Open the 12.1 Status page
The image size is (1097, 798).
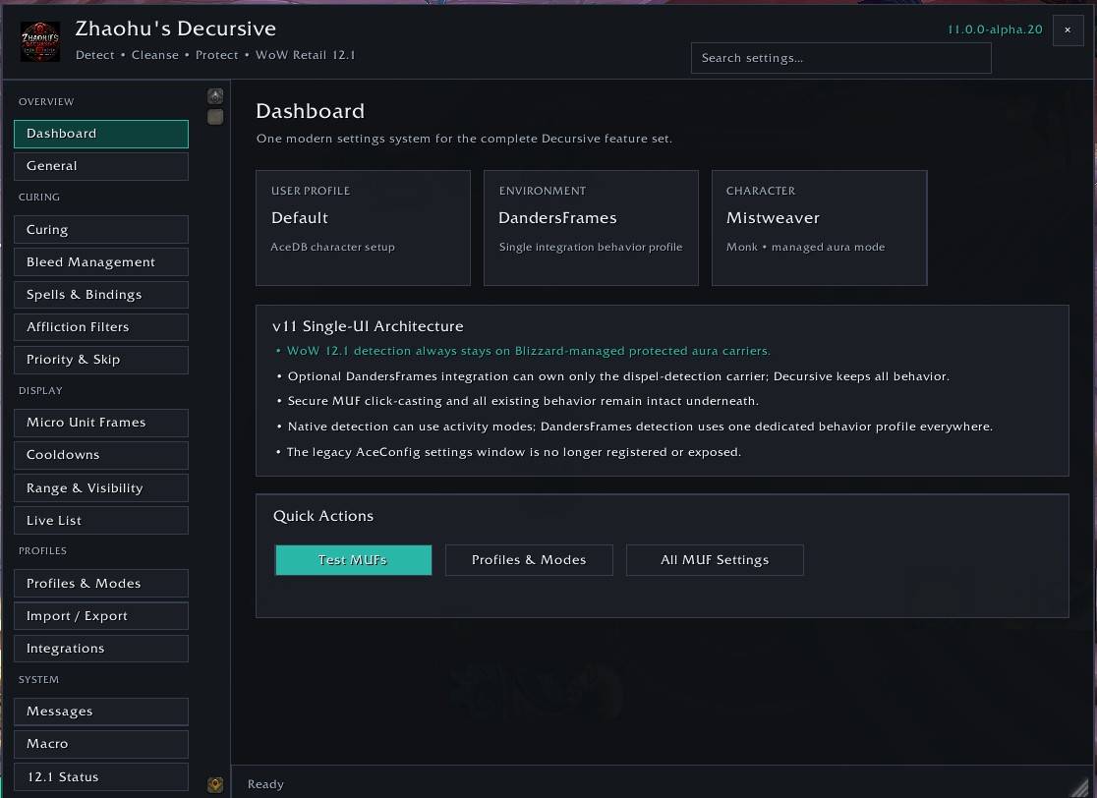coord(100,777)
